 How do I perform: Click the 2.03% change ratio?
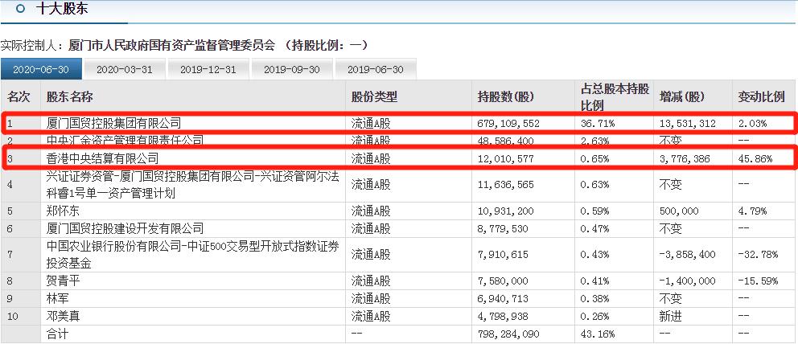(752, 124)
